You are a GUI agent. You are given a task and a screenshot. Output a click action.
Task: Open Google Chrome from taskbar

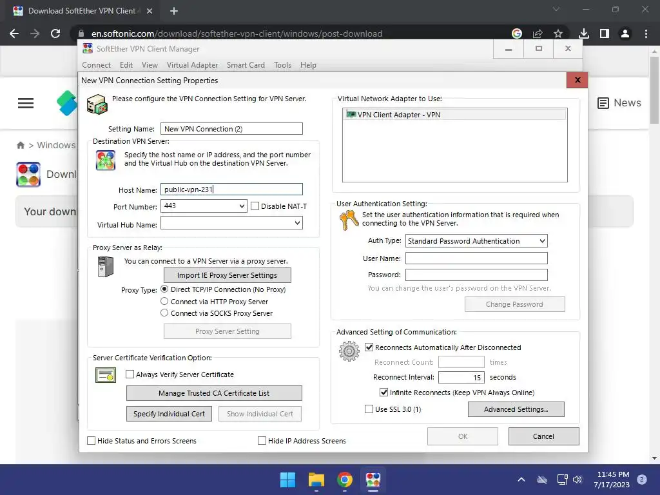pos(345,480)
